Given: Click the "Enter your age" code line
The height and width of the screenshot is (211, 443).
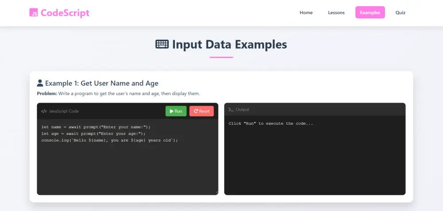Looking at the screenshot, I should (93, 134).
